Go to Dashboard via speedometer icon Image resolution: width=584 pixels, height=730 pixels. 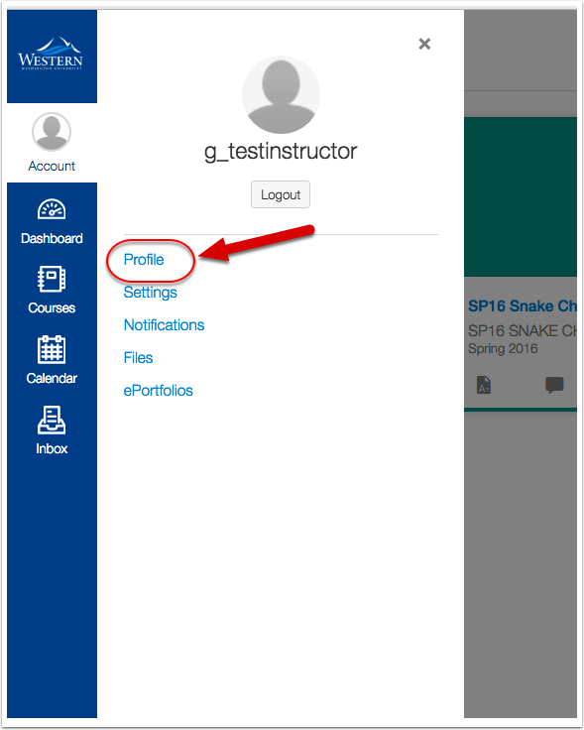point(52,209)
